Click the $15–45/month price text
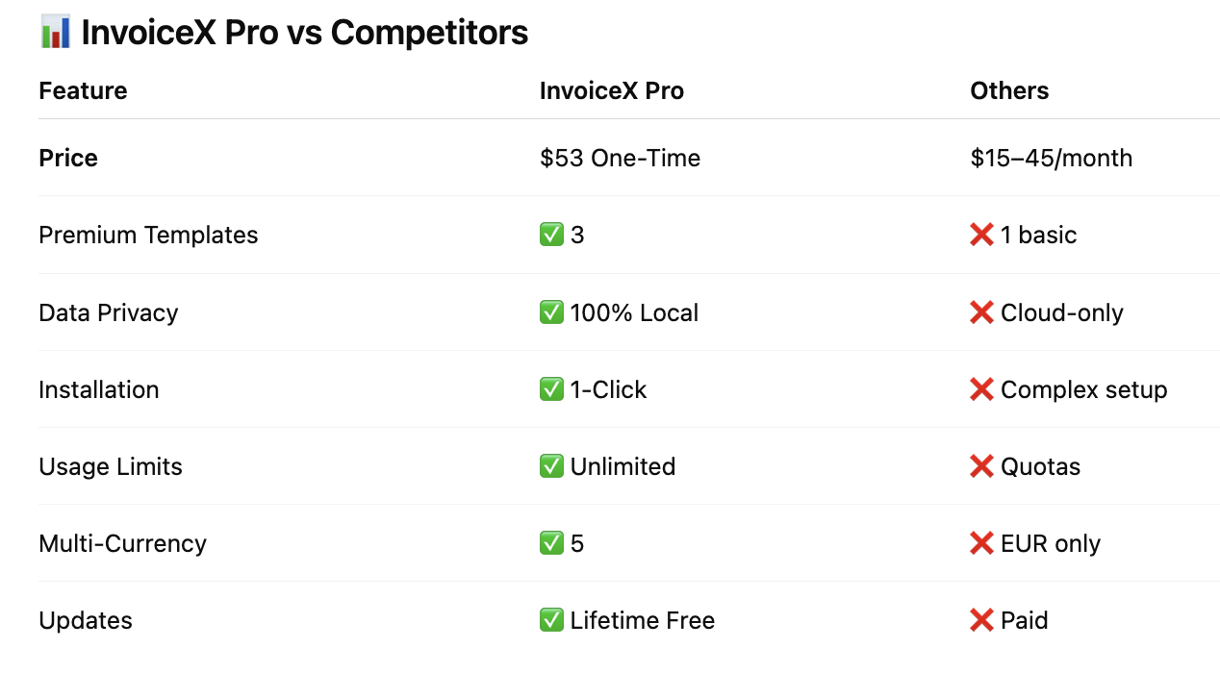 (1051, 158)
